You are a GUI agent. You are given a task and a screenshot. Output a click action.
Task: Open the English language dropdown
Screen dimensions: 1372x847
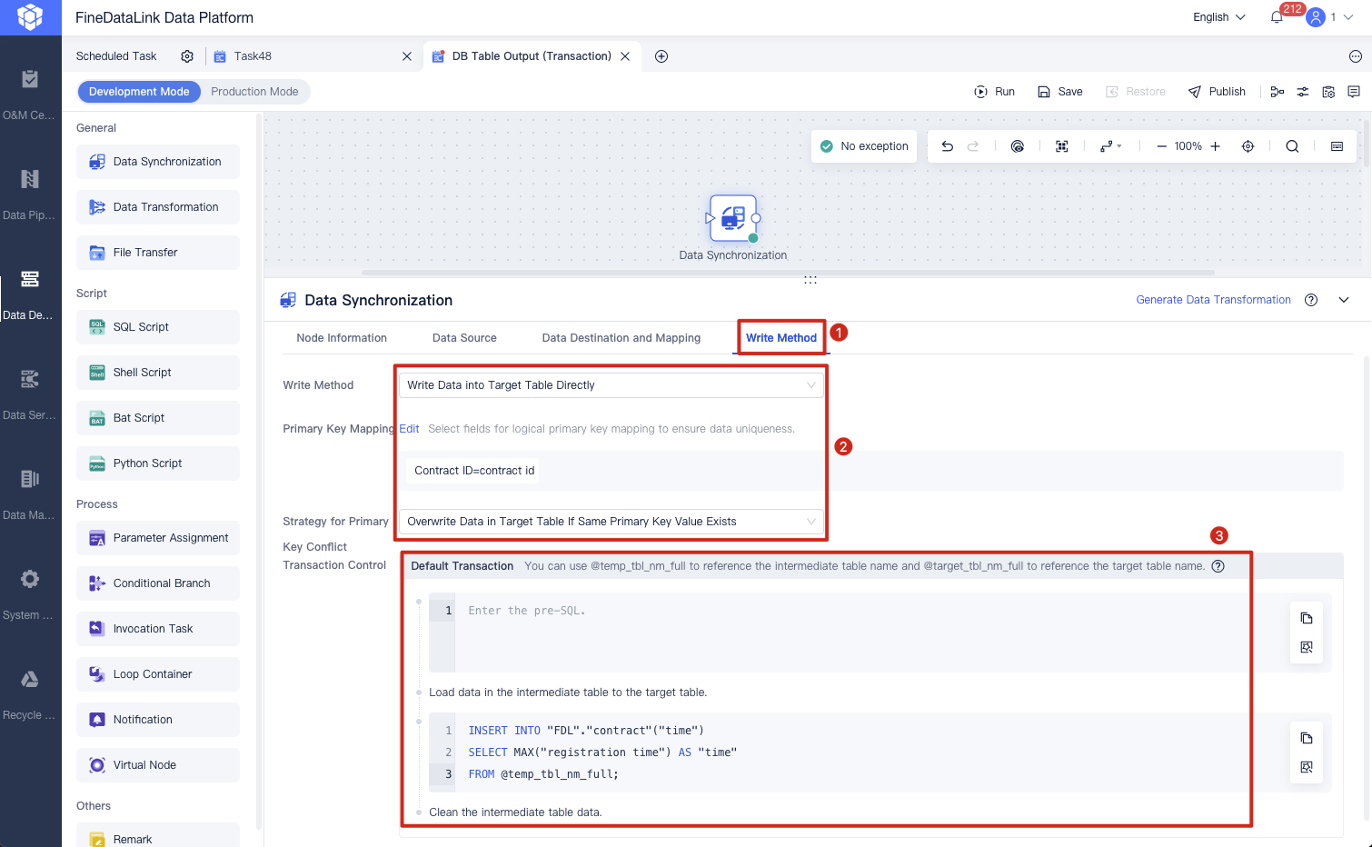(1218, 17)
